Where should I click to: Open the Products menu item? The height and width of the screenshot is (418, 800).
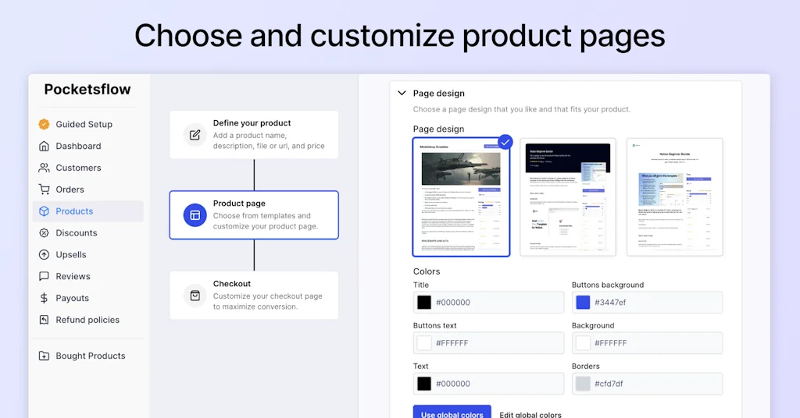(x=74, y=211)
